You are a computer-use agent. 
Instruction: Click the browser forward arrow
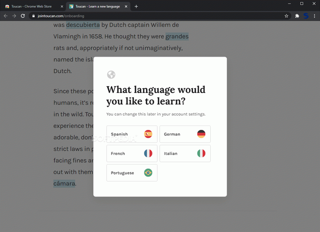(14, 16)
